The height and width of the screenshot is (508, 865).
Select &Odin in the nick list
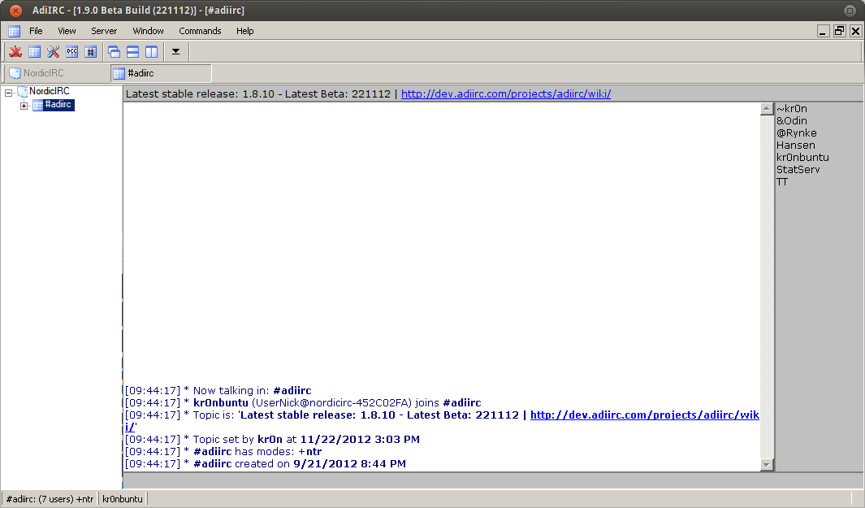[792, 121]
